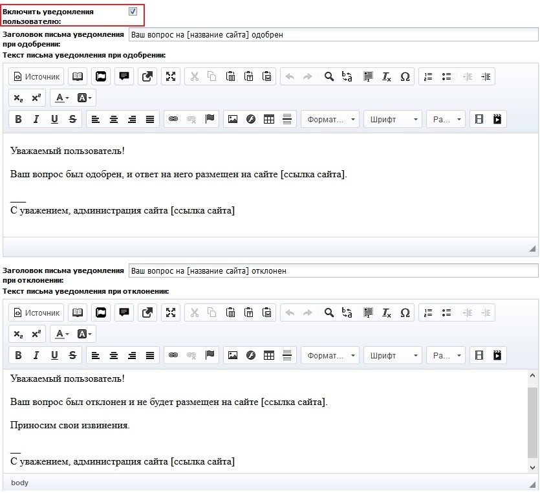Insert a numbered list in the rejection editor
Viewport: 540px width, 493px height.
[x=428, y=312]
